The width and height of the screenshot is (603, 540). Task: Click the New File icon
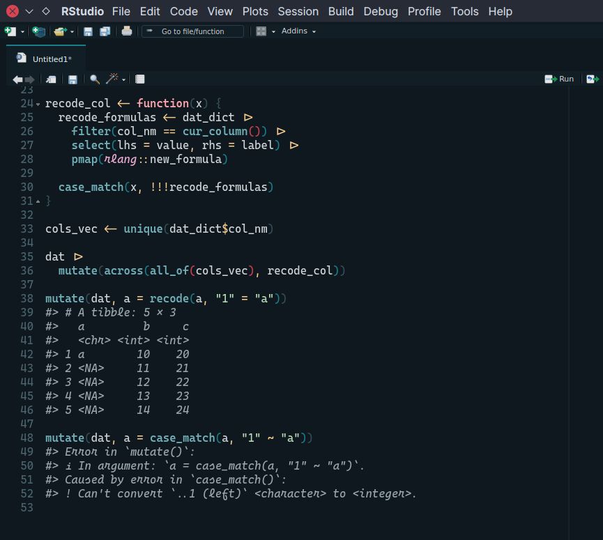pos(10,31)
